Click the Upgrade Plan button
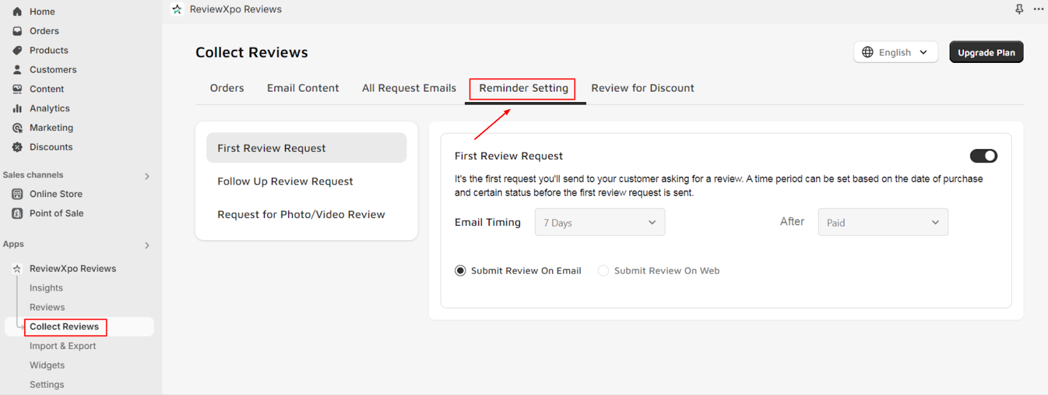1048x395 pixels. coord(986,52)
